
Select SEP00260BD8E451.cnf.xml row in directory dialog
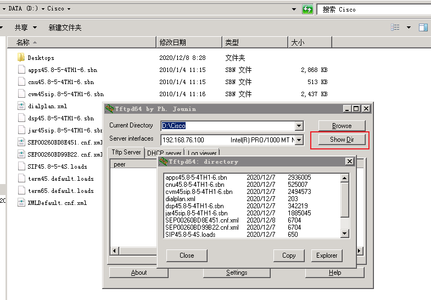pos(252,220)
